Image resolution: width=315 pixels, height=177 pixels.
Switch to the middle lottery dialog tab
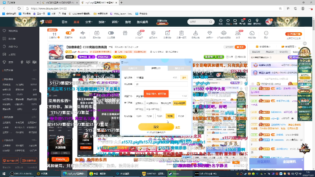coord(156,68)
